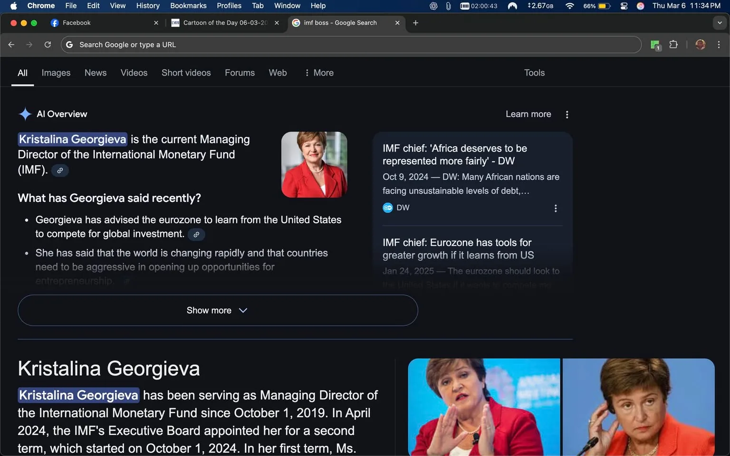Click the DW source favicon in AI Overview
730x456 pixels.
(387, 208)
